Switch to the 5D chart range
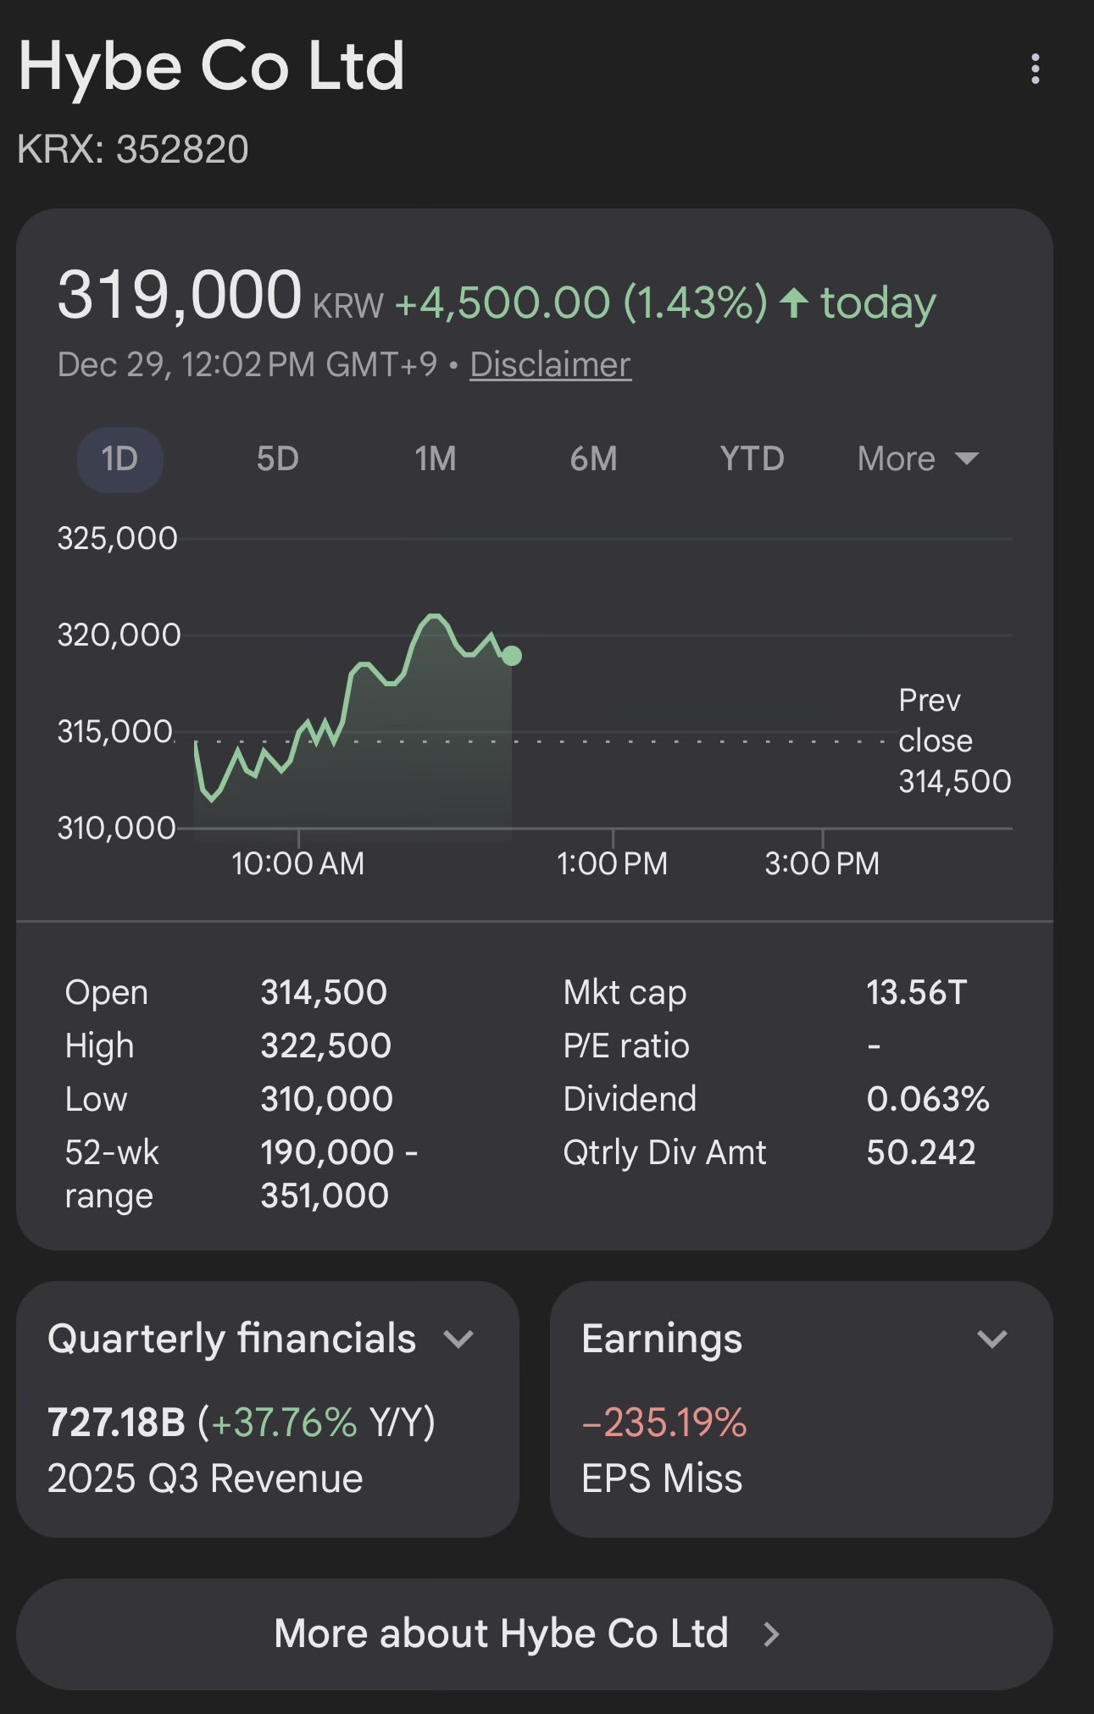 (x=277, y=459)
